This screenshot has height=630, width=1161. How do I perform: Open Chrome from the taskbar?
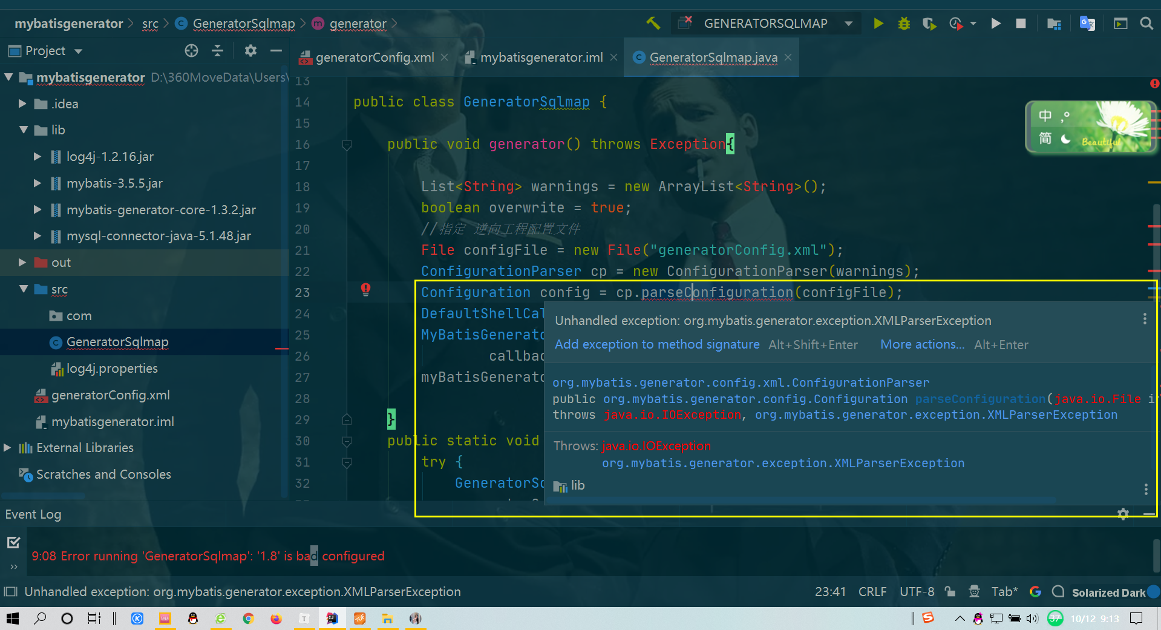[248, 619]
